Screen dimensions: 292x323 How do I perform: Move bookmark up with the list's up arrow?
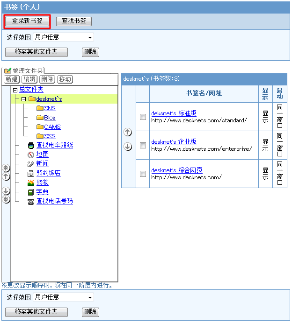[x=128, y=133]
